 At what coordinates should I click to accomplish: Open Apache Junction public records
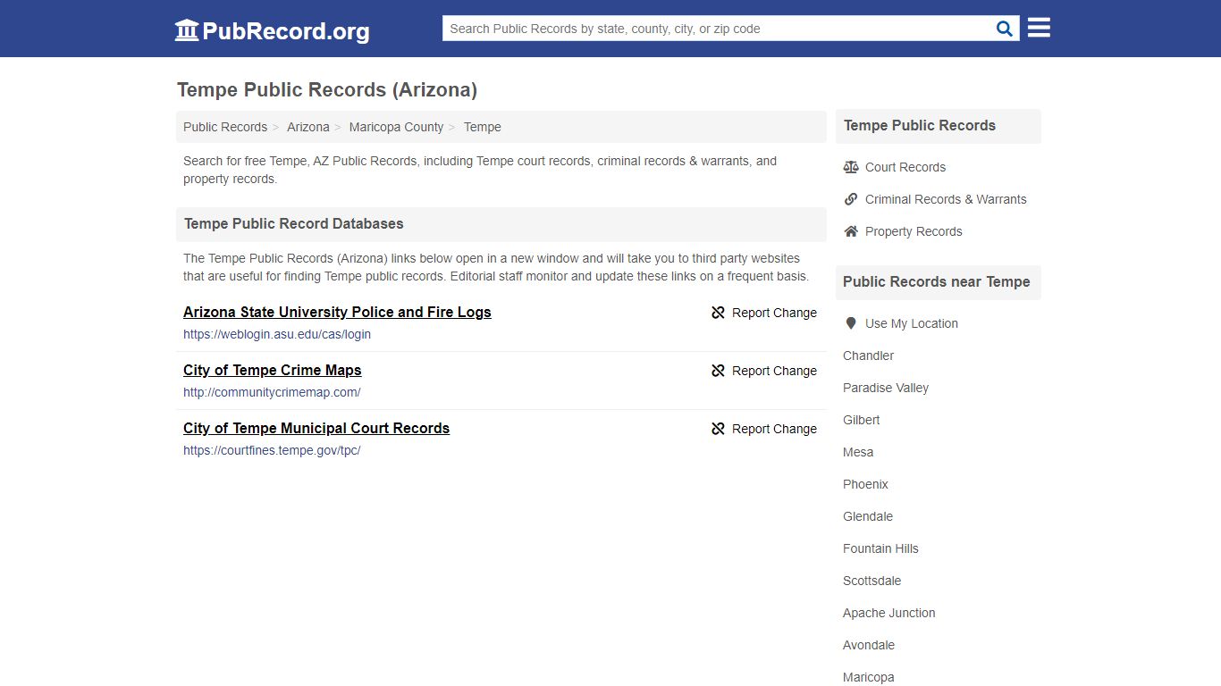889,613
